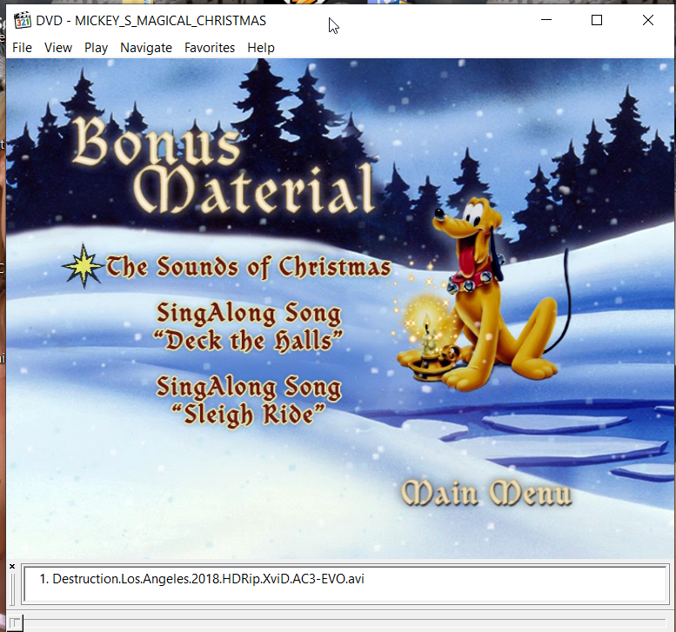Open the File menu
Screen dimensions: 676x632
point(22,48)
